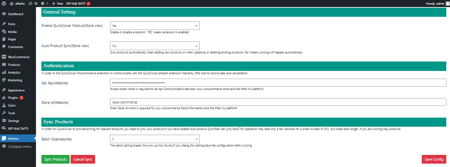Click the Marketing megaphone icon

point(4,80)
